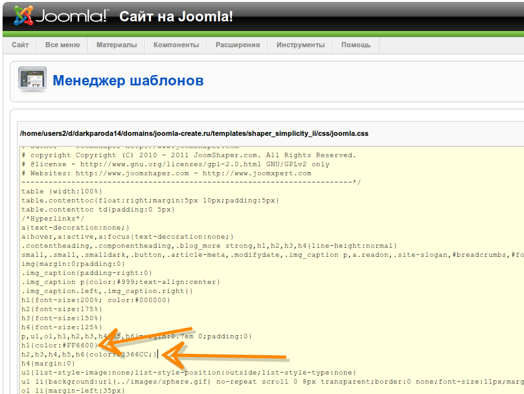Open the Помощь menu
Viewport: 524px width, 394px height.
356,45
